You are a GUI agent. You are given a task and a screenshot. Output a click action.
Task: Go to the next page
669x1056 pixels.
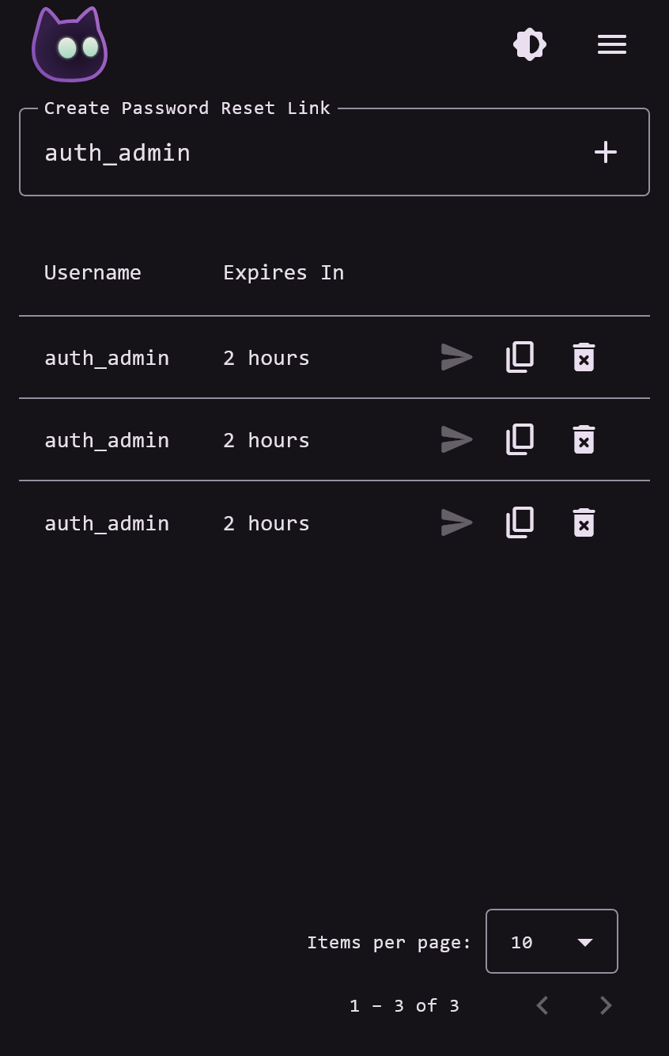[606, 1005]
